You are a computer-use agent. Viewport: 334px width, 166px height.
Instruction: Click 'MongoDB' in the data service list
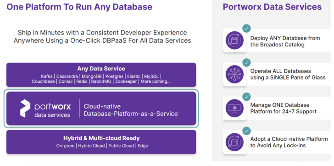(92, 76)
